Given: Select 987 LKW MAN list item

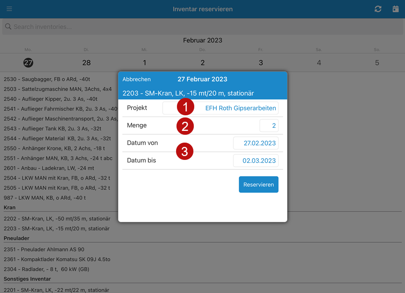Looking at the screenshot, I should (45, 198).
